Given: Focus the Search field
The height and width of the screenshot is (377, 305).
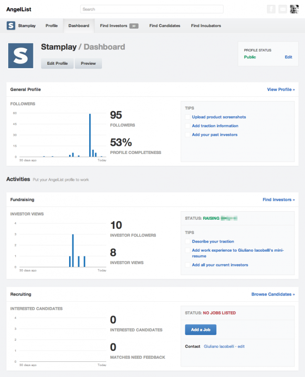Looking at the screenshot, I should [152, 9].
